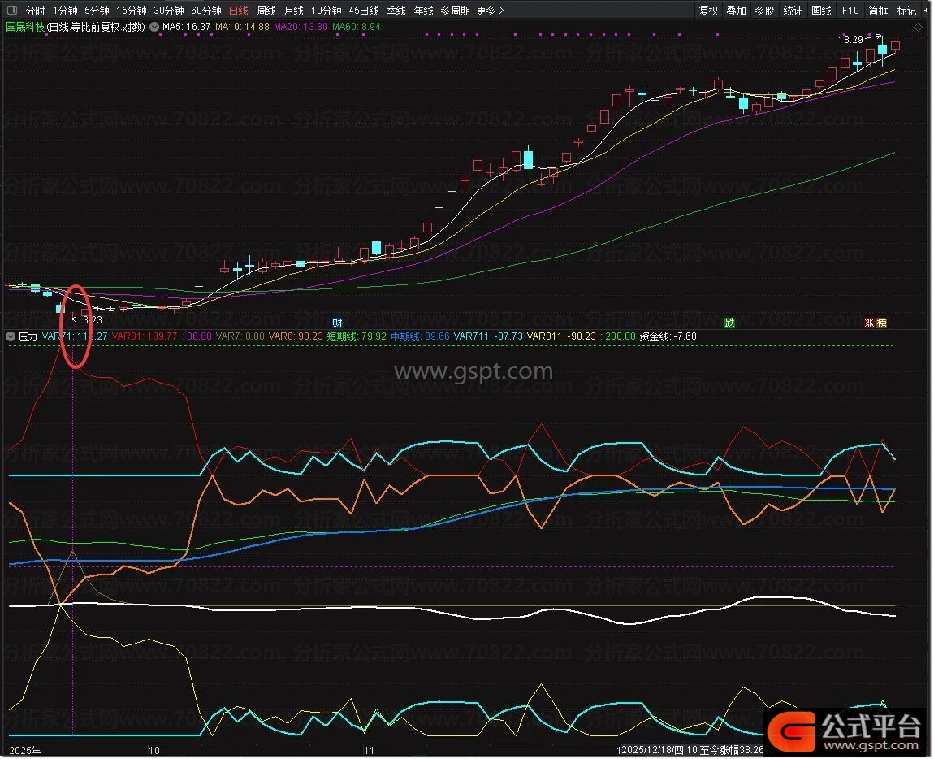Click the 财 finance marker icon
This screenshot has width=934, height=759.
pos(338,323)
